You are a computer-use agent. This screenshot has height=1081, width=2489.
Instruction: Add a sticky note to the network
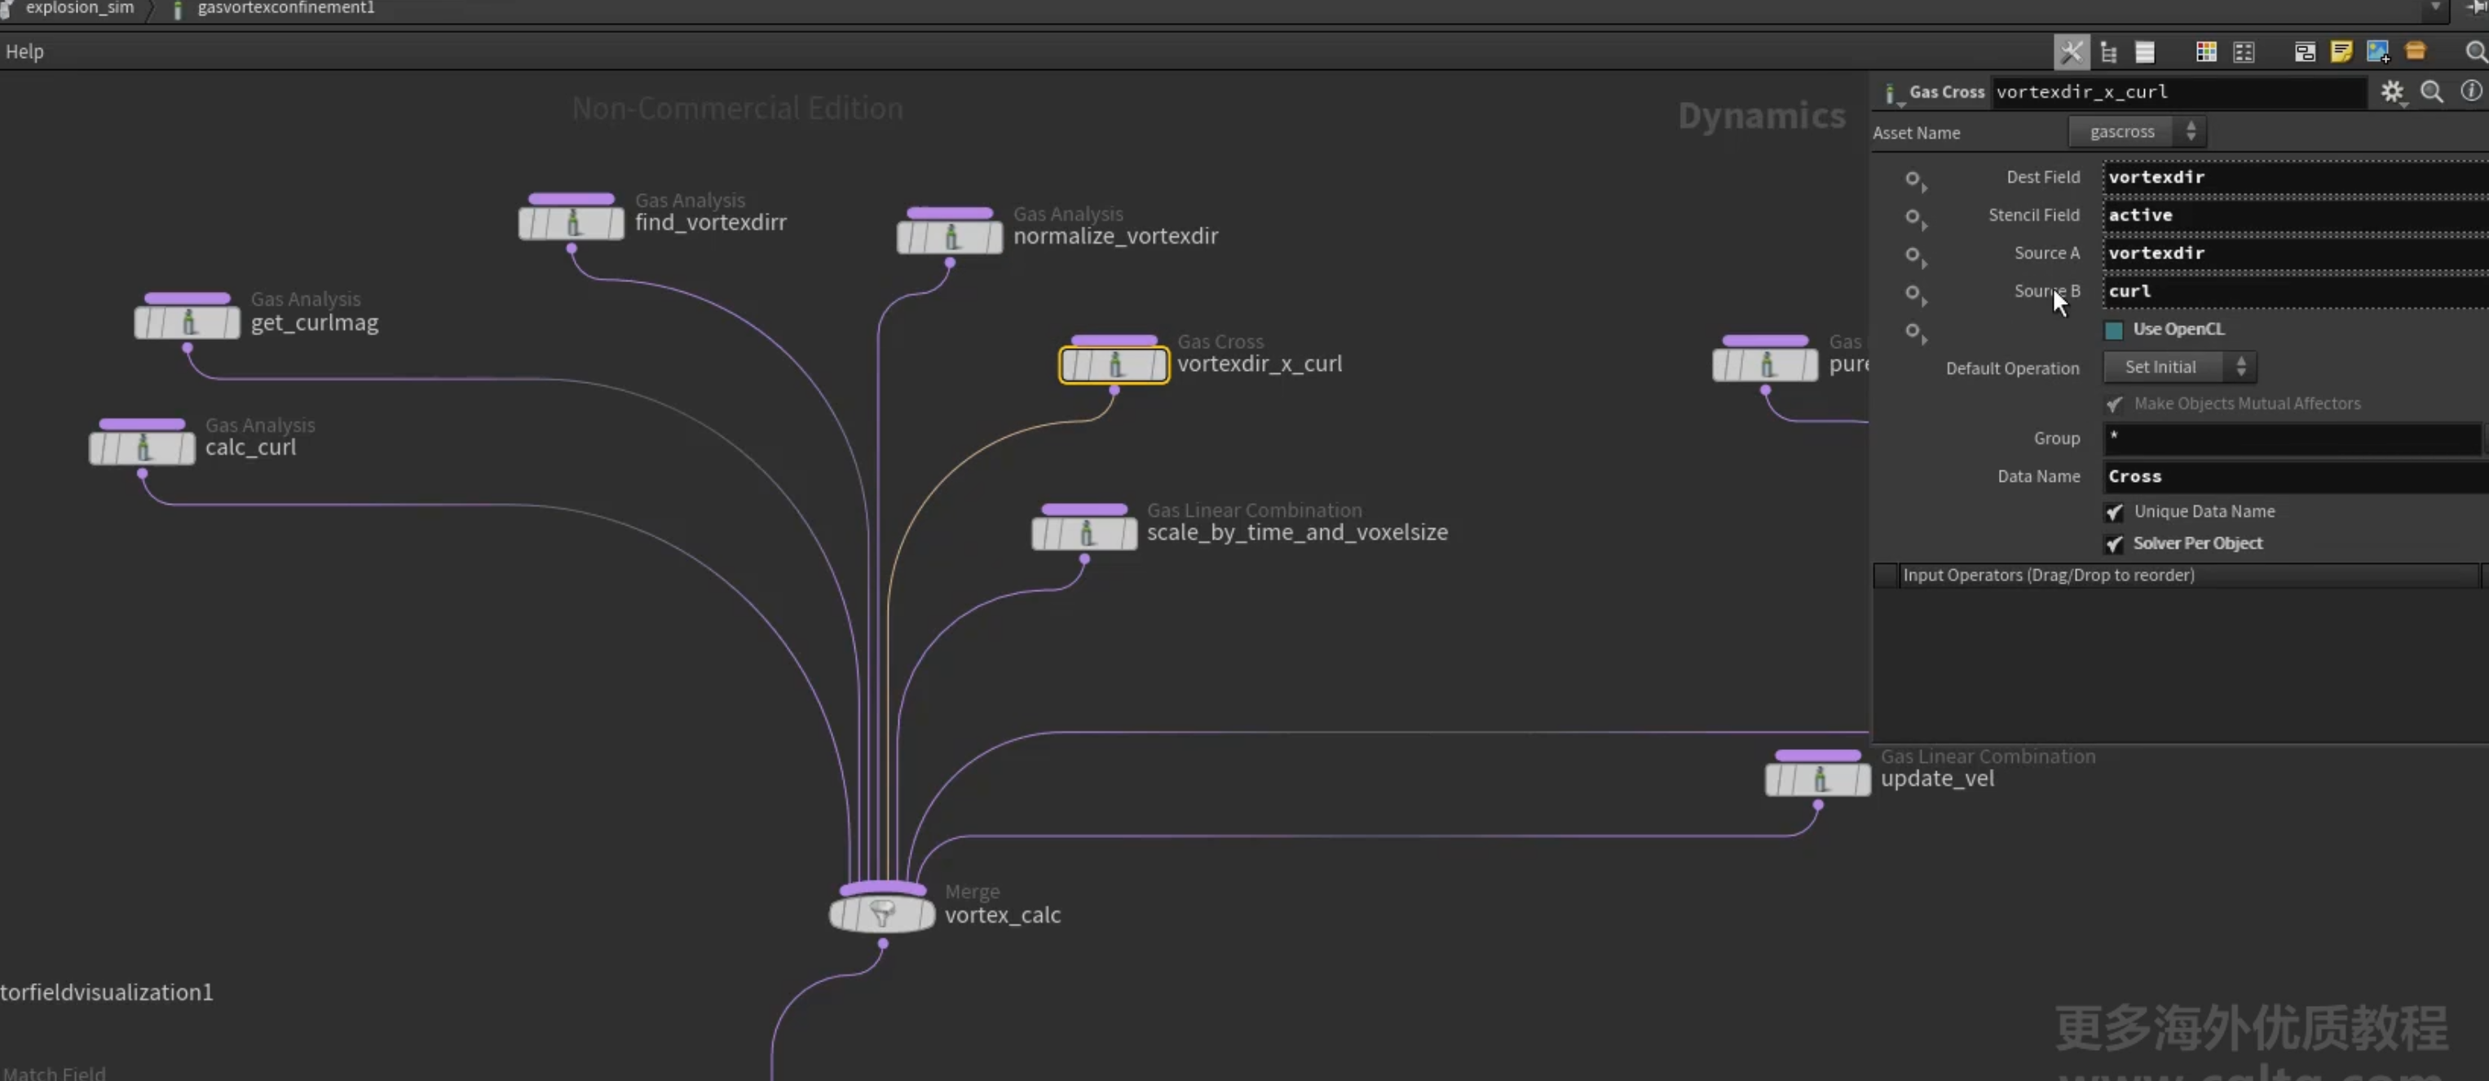pyautogui.click(x=2341, y=52)
